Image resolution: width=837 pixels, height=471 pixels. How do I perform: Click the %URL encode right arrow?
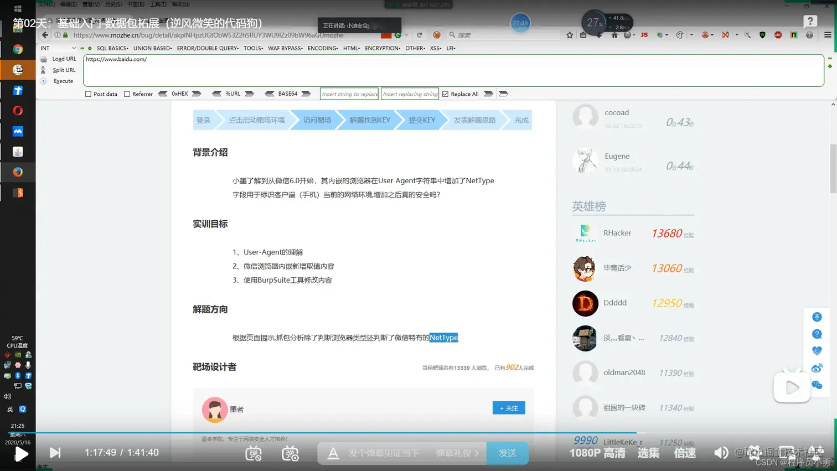[249, 94]
